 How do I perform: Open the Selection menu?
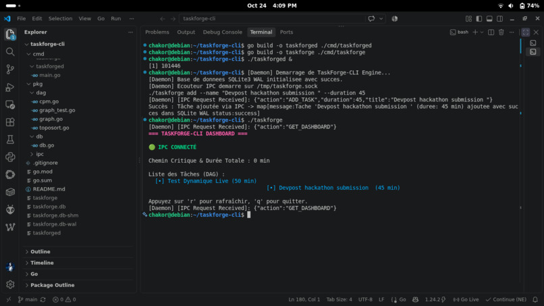(60, 19)
